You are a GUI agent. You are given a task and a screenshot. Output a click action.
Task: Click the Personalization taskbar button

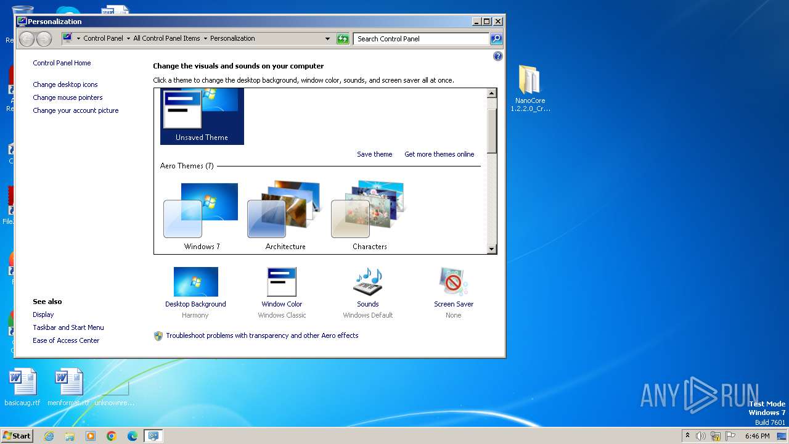(x=153, y=436)
